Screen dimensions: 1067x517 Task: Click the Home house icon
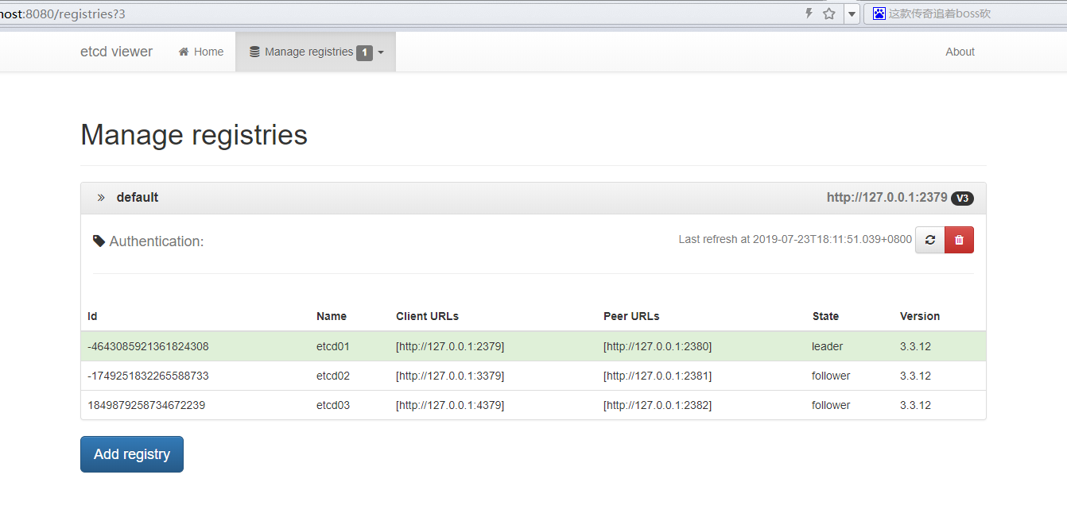point(184,52)
